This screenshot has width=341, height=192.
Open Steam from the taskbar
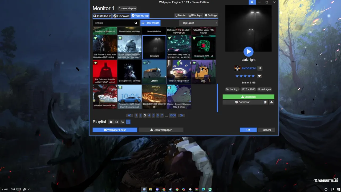click(x=170, y=189)
